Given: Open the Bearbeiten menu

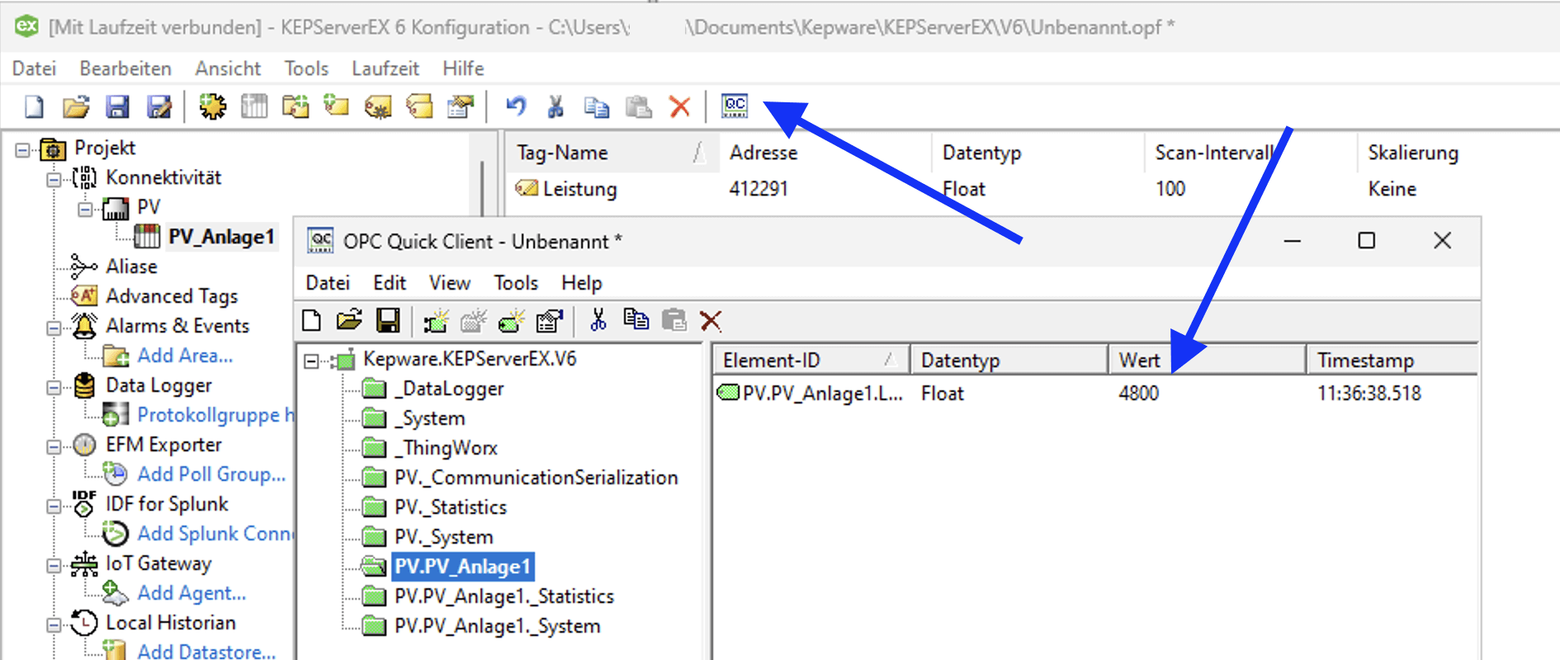Looking at the screenshot, I should (125, 68).
